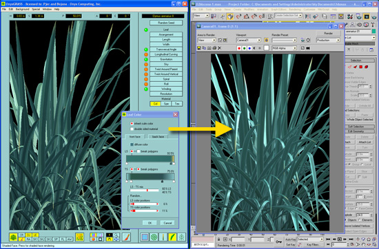
Task: Open the Area to Render dropdown
Action: 207,41
